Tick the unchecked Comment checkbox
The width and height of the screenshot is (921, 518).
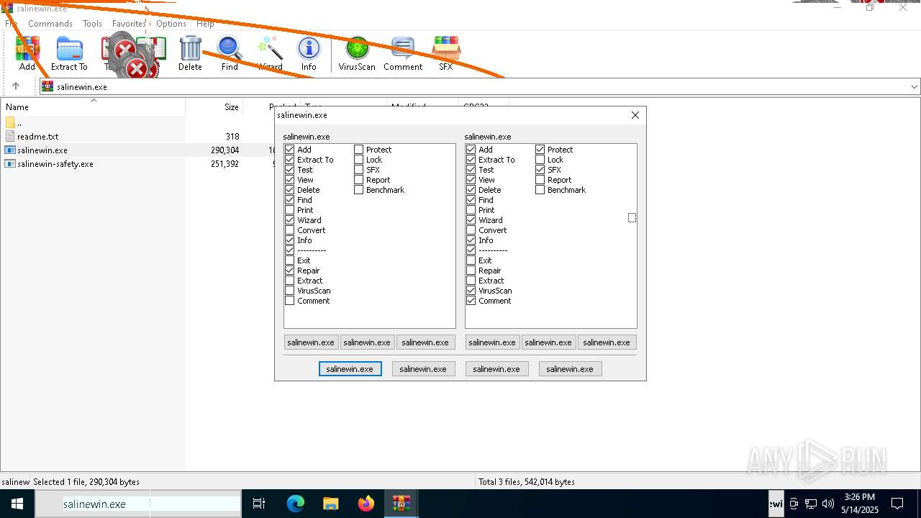tap(290, 301)
